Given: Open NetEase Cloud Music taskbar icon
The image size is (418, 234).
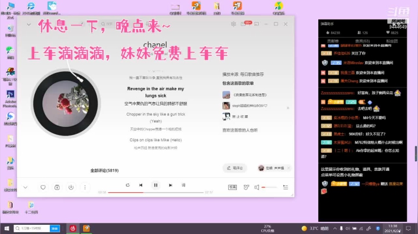Looking at the screenshot, I should point(73,228).
